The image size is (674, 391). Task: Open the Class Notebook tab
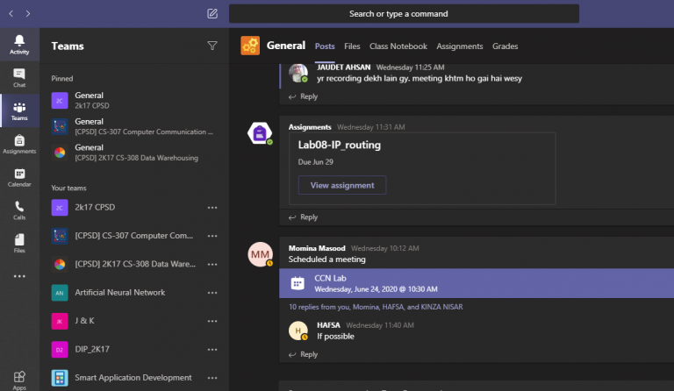pyautogui.click(x=398, y=46)
